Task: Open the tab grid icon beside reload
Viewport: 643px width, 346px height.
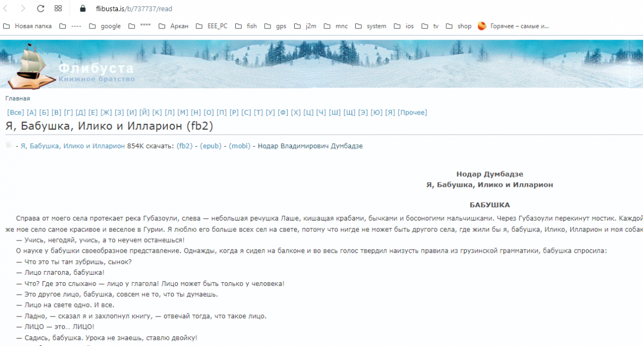Action: click(58, 9)
